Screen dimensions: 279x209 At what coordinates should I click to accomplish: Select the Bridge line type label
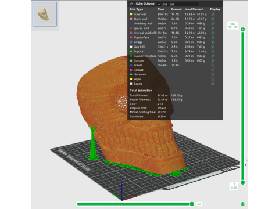coord(138,42)
